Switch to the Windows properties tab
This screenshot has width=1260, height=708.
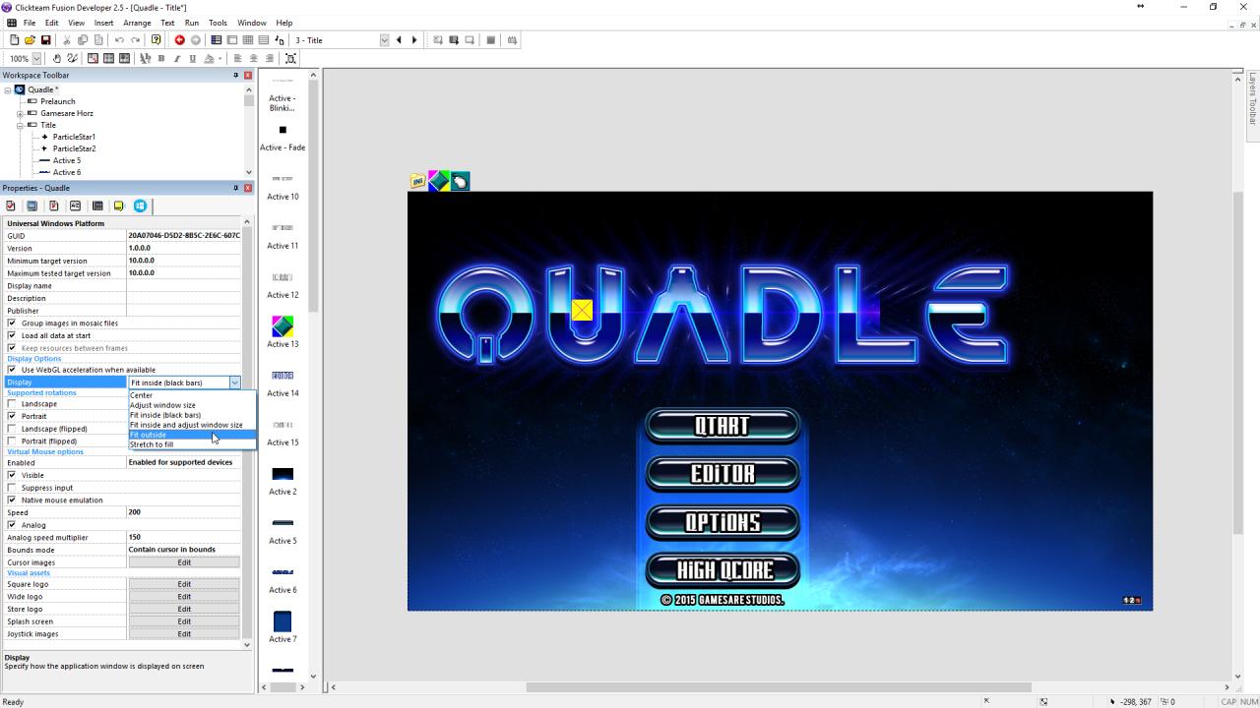(31, 206)
